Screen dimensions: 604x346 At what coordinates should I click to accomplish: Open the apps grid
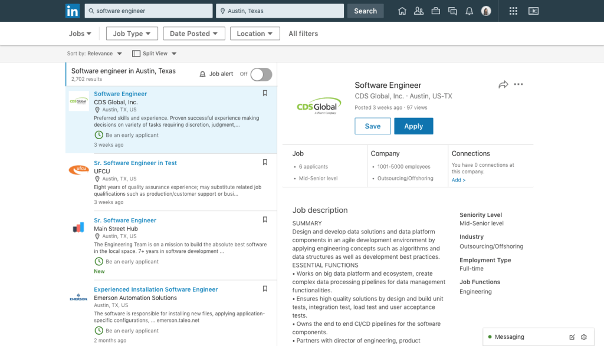pos(513,11)
